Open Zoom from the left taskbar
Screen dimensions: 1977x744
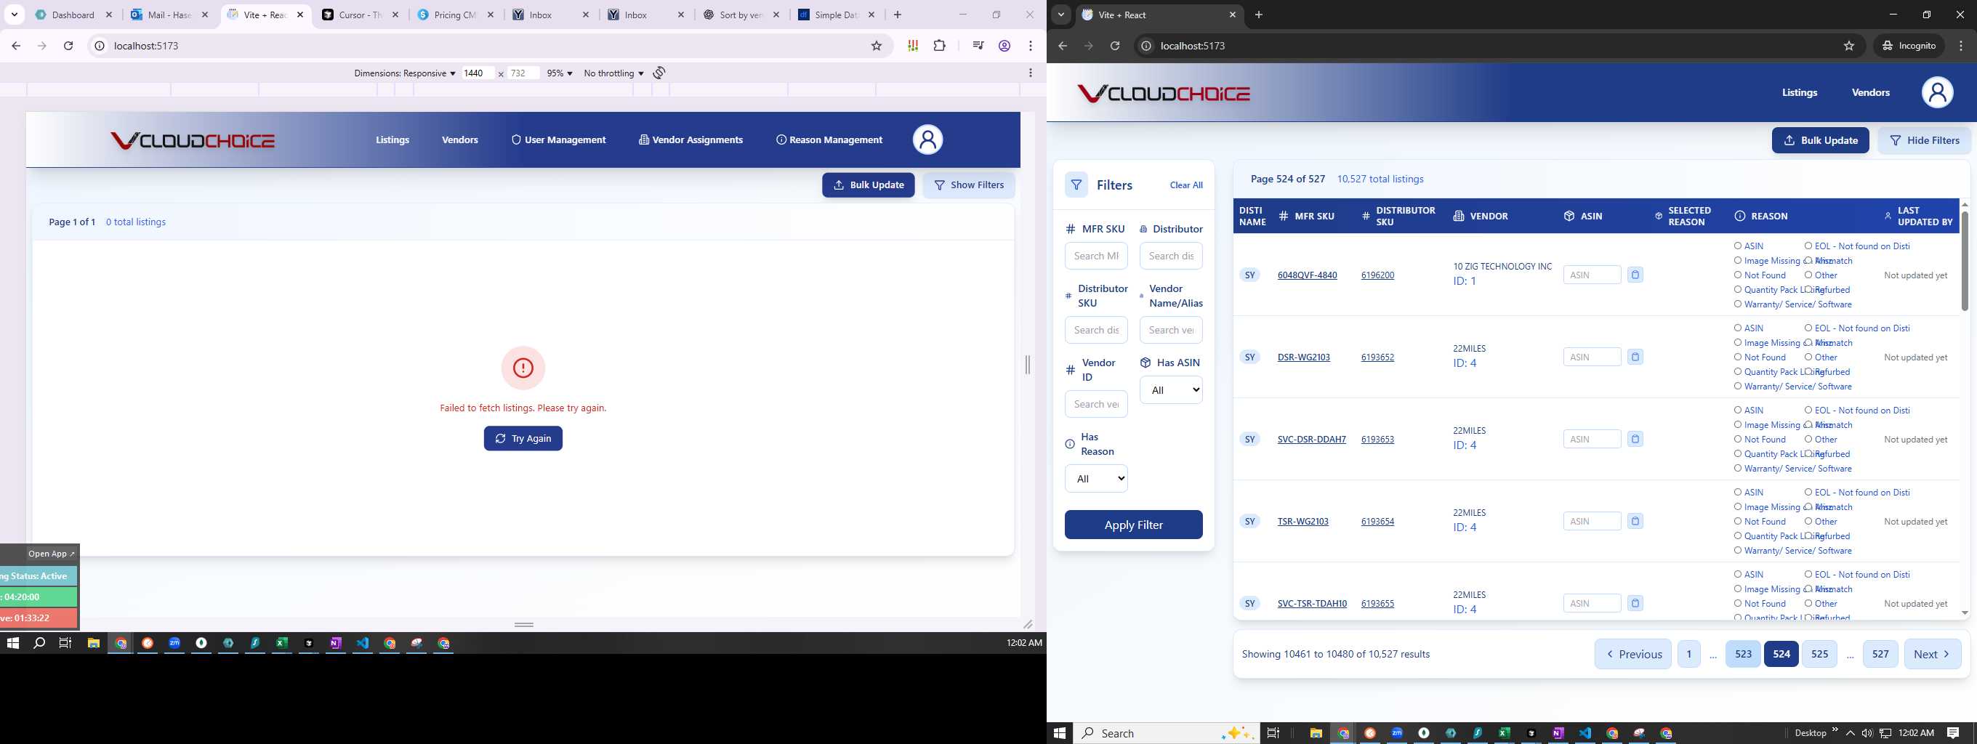pos(174,644)
